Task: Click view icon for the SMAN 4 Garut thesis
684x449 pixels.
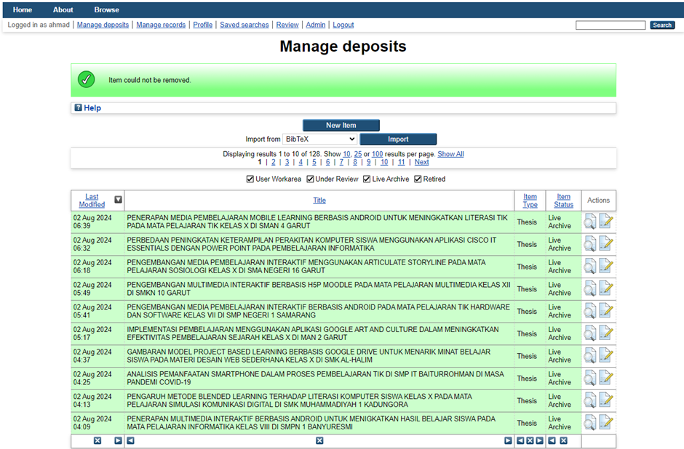Action: click(589, 222)
